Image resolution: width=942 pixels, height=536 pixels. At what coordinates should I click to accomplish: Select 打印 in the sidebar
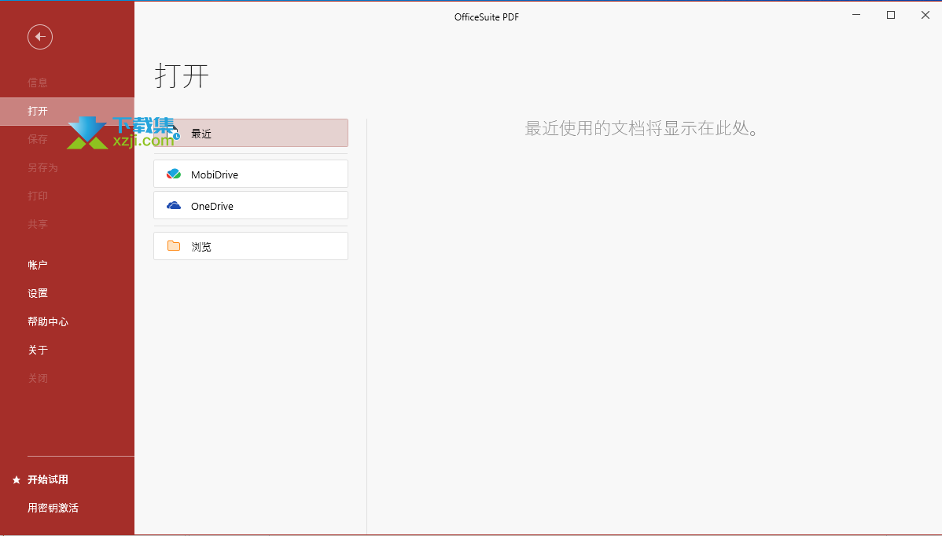click(37, 196)
